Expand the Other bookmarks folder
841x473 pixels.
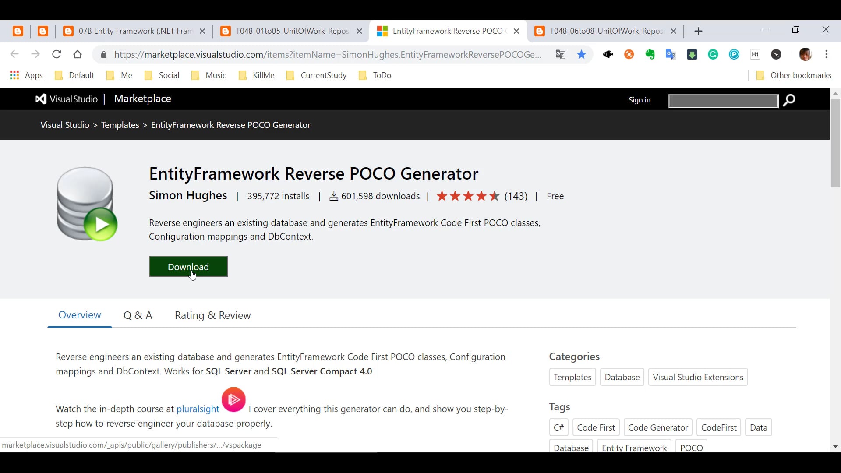click(x=793, y=75)
